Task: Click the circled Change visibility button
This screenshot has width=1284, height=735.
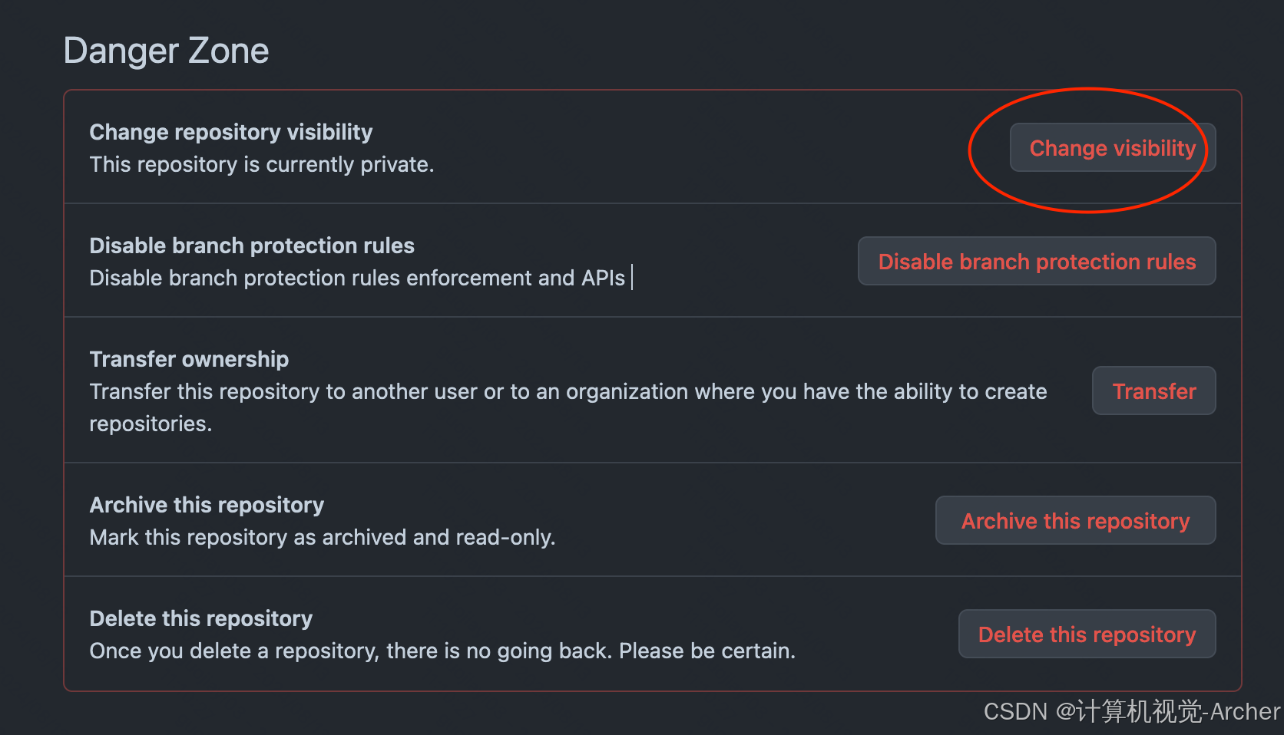Action: (x=1111, y=147)
